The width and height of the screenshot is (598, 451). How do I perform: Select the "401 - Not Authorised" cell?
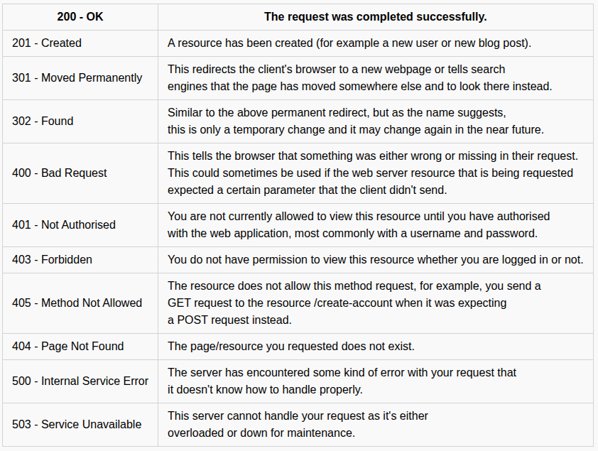point(64,225)
